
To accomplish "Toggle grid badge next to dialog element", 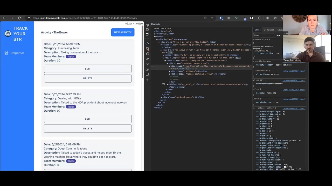I will coord(182,87).
